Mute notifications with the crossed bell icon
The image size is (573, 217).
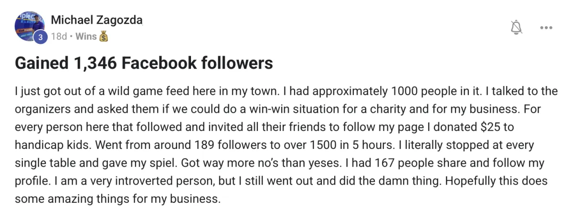click(x=516, y=28)
